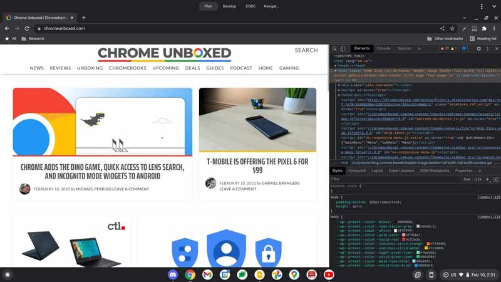Open the Research bookmarks folder
Image resolution: width=501 pixels, height=282 pixels.
[x=33, y=38]
